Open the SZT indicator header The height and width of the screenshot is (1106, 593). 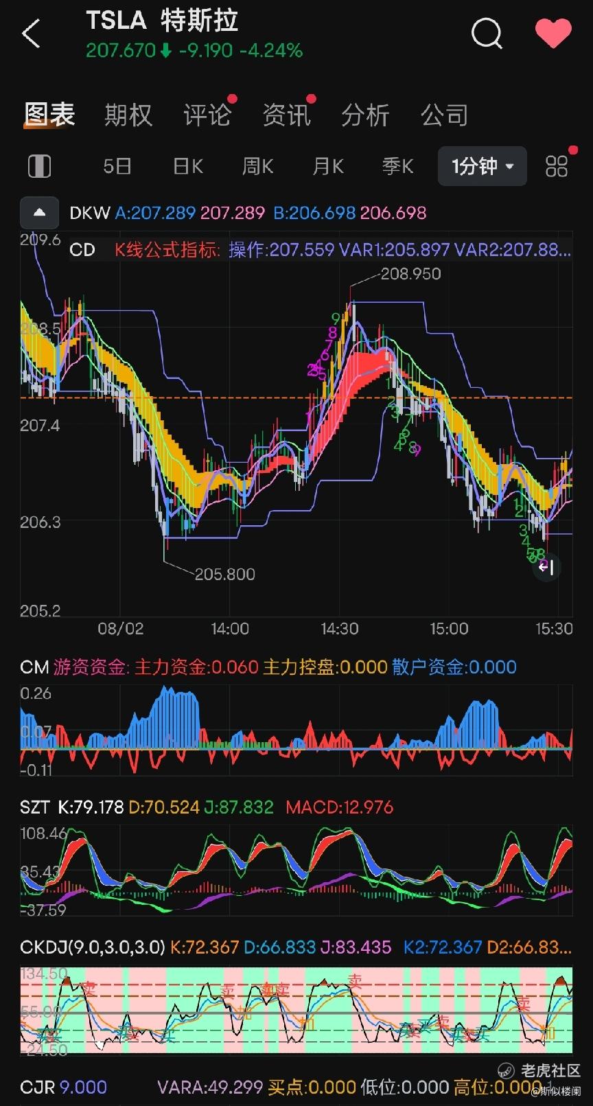click(207, 807)
